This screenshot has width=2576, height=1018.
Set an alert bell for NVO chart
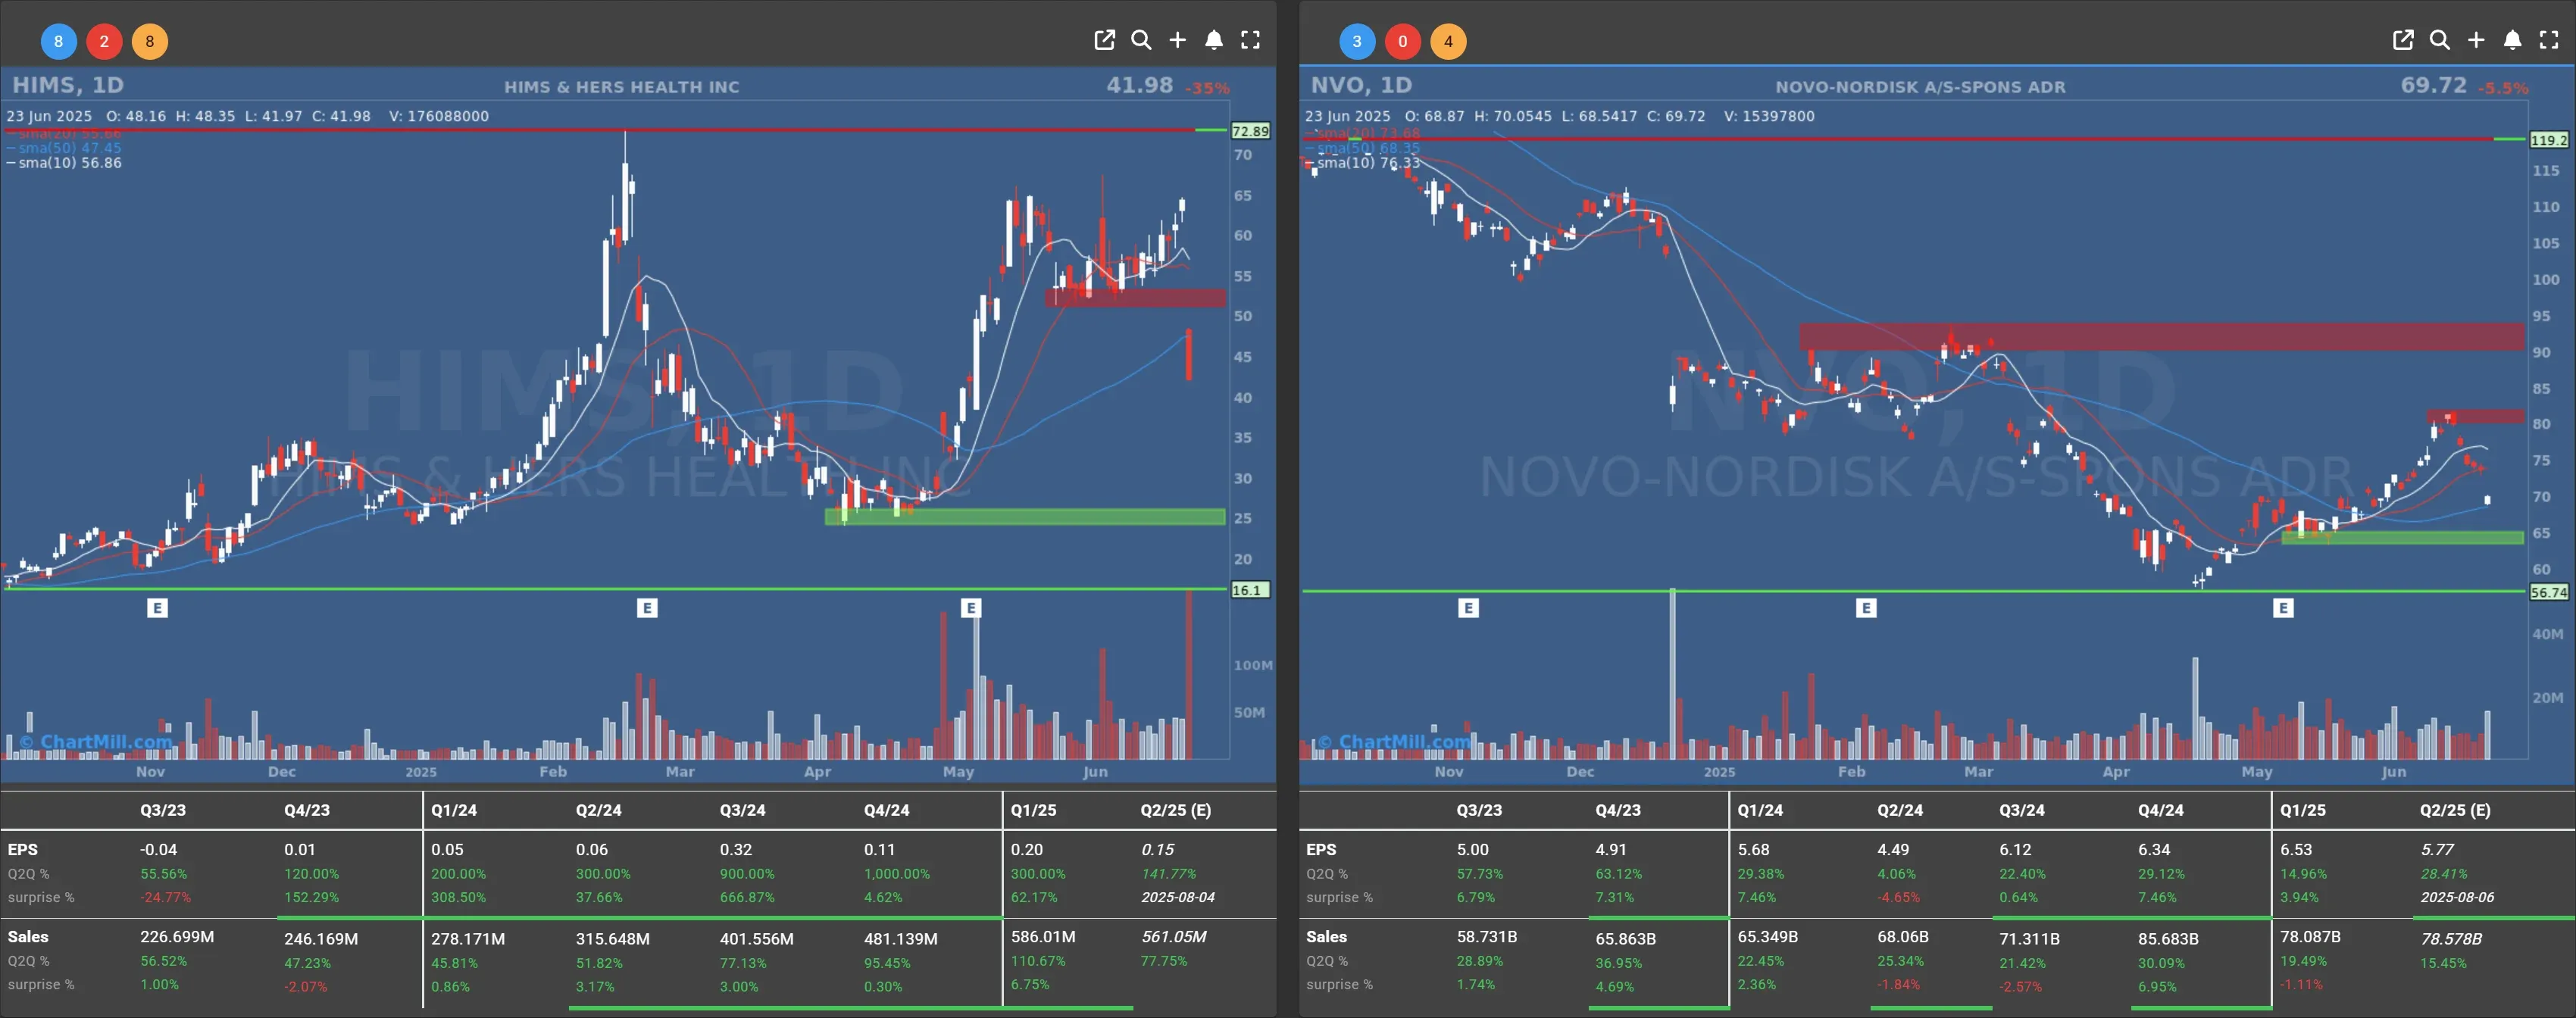pyautogui.click(x=2512, y=40)
